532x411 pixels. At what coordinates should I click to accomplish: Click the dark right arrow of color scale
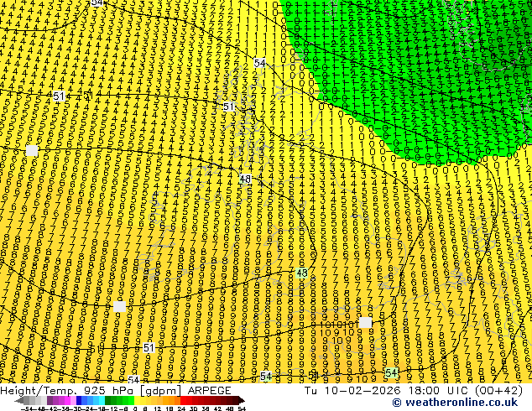(242, 400)
